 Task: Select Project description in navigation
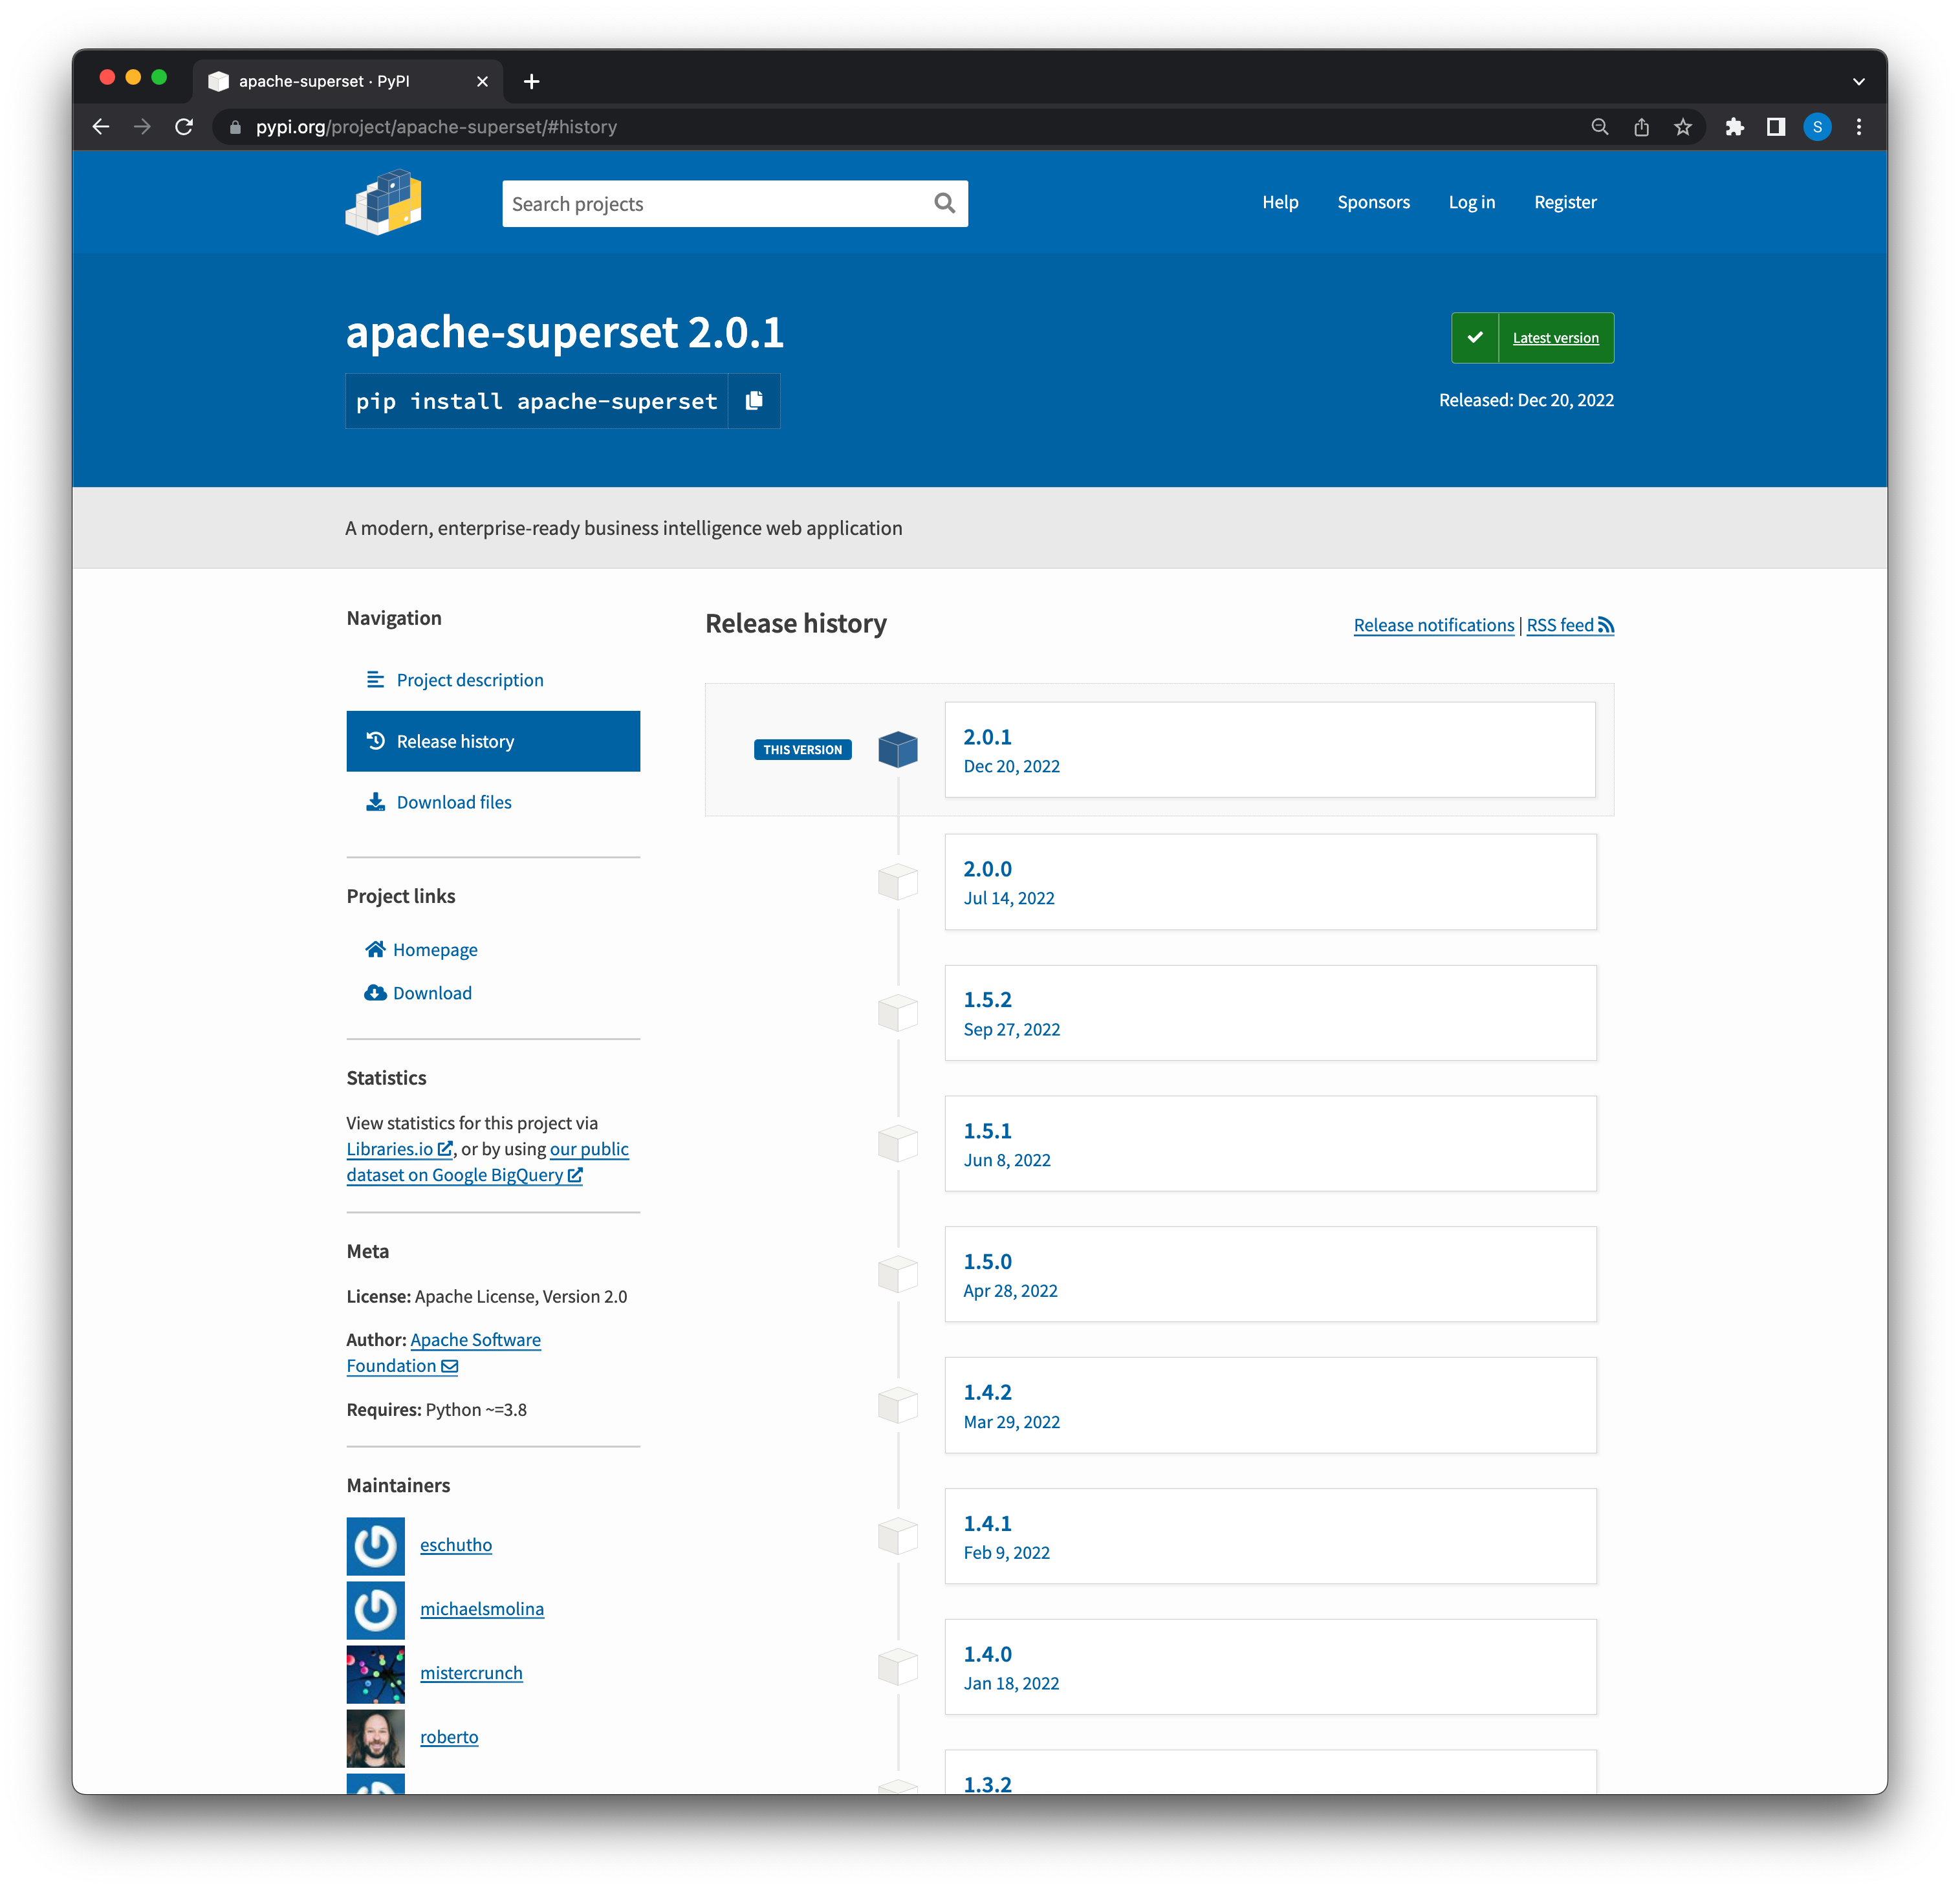(x=469, y=680)
